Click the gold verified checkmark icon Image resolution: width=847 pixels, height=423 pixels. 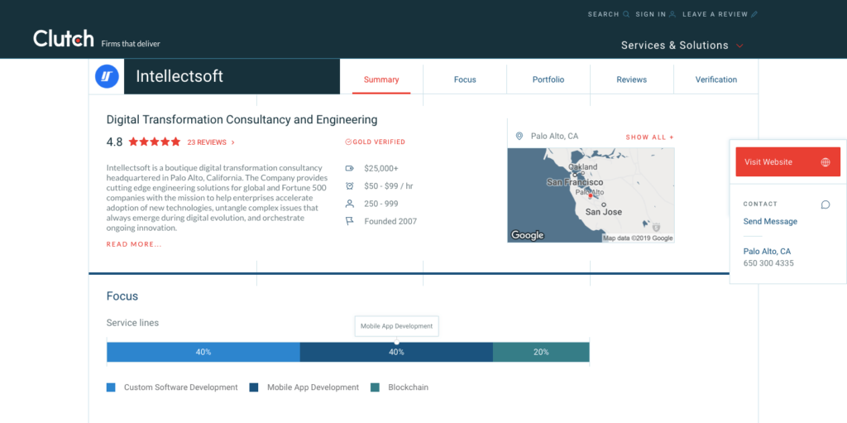[x=348, y=142]
